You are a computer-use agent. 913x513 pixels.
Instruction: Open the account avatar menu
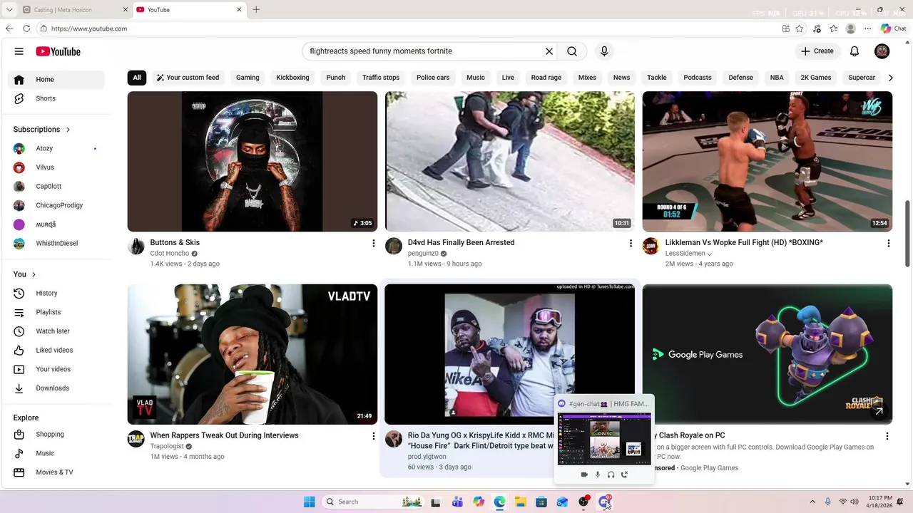tap(882, 51)
